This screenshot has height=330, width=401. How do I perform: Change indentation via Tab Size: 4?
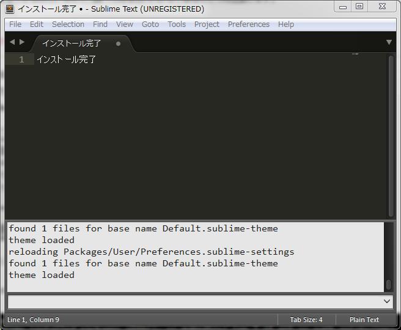[306, 320]
